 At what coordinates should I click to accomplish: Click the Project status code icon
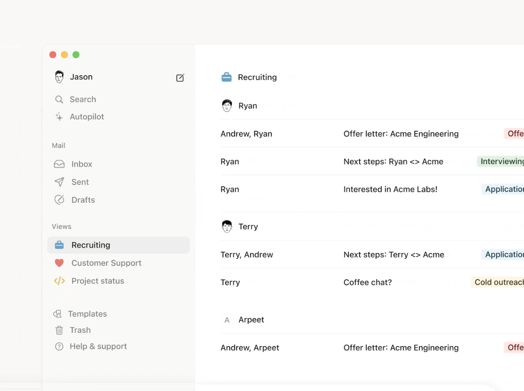click(x=59, y=280)
